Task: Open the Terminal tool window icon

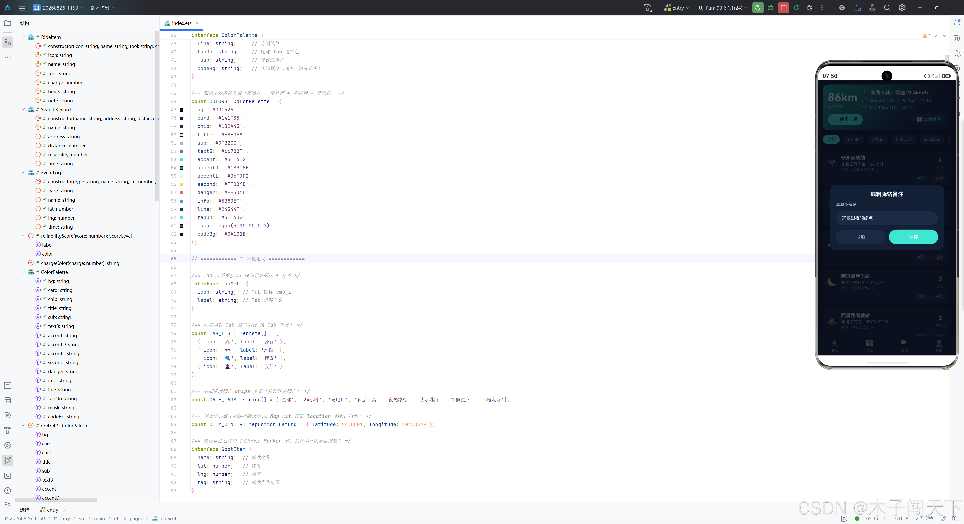Action: point(8,475)
